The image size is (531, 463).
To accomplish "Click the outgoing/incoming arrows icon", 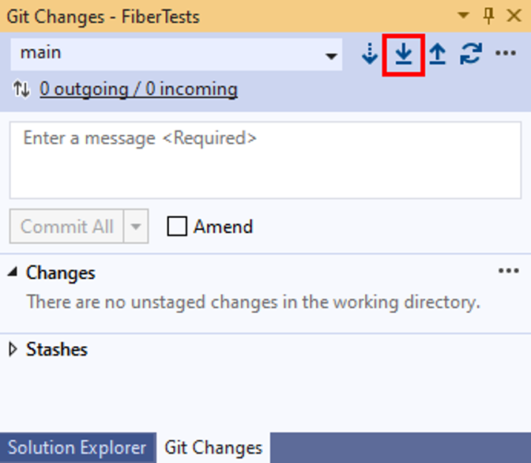I will pyautogui.click(x=21, y=90).
